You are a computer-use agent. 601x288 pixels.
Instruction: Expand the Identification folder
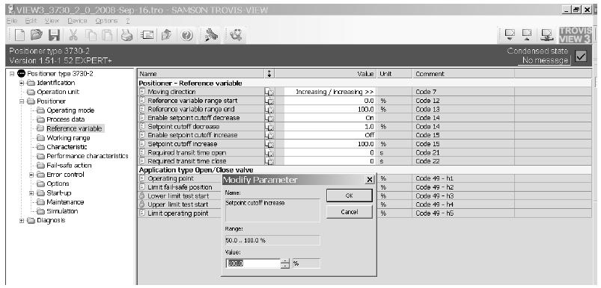click(x=22, y=83)
